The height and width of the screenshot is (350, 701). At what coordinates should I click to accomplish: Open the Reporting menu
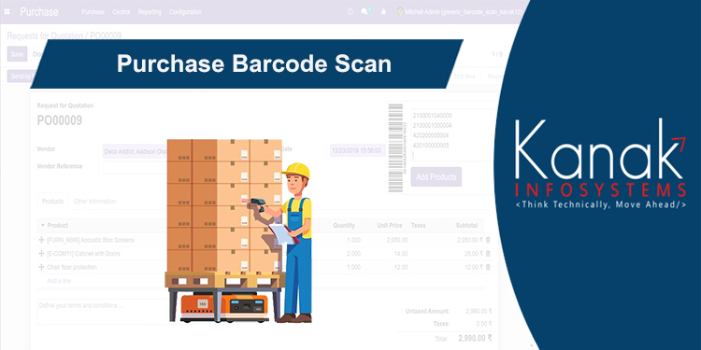(x=150, y=12)
